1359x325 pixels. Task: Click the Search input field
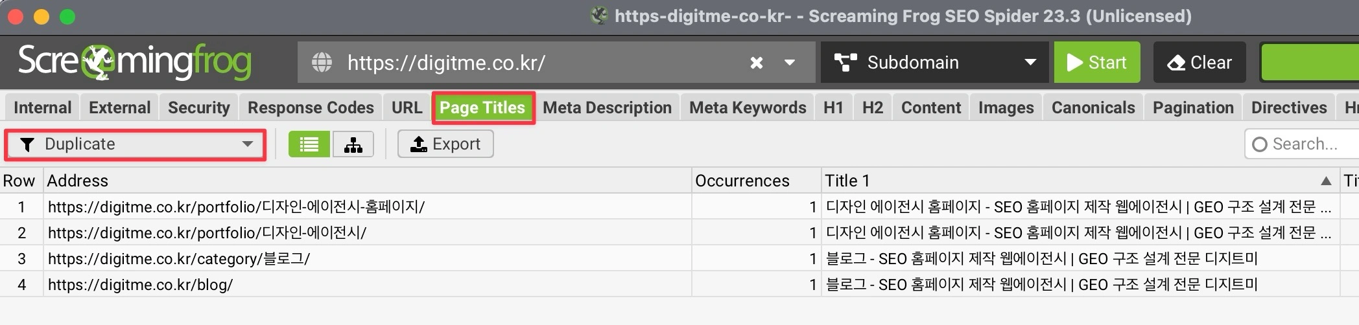click(1303, 144)
